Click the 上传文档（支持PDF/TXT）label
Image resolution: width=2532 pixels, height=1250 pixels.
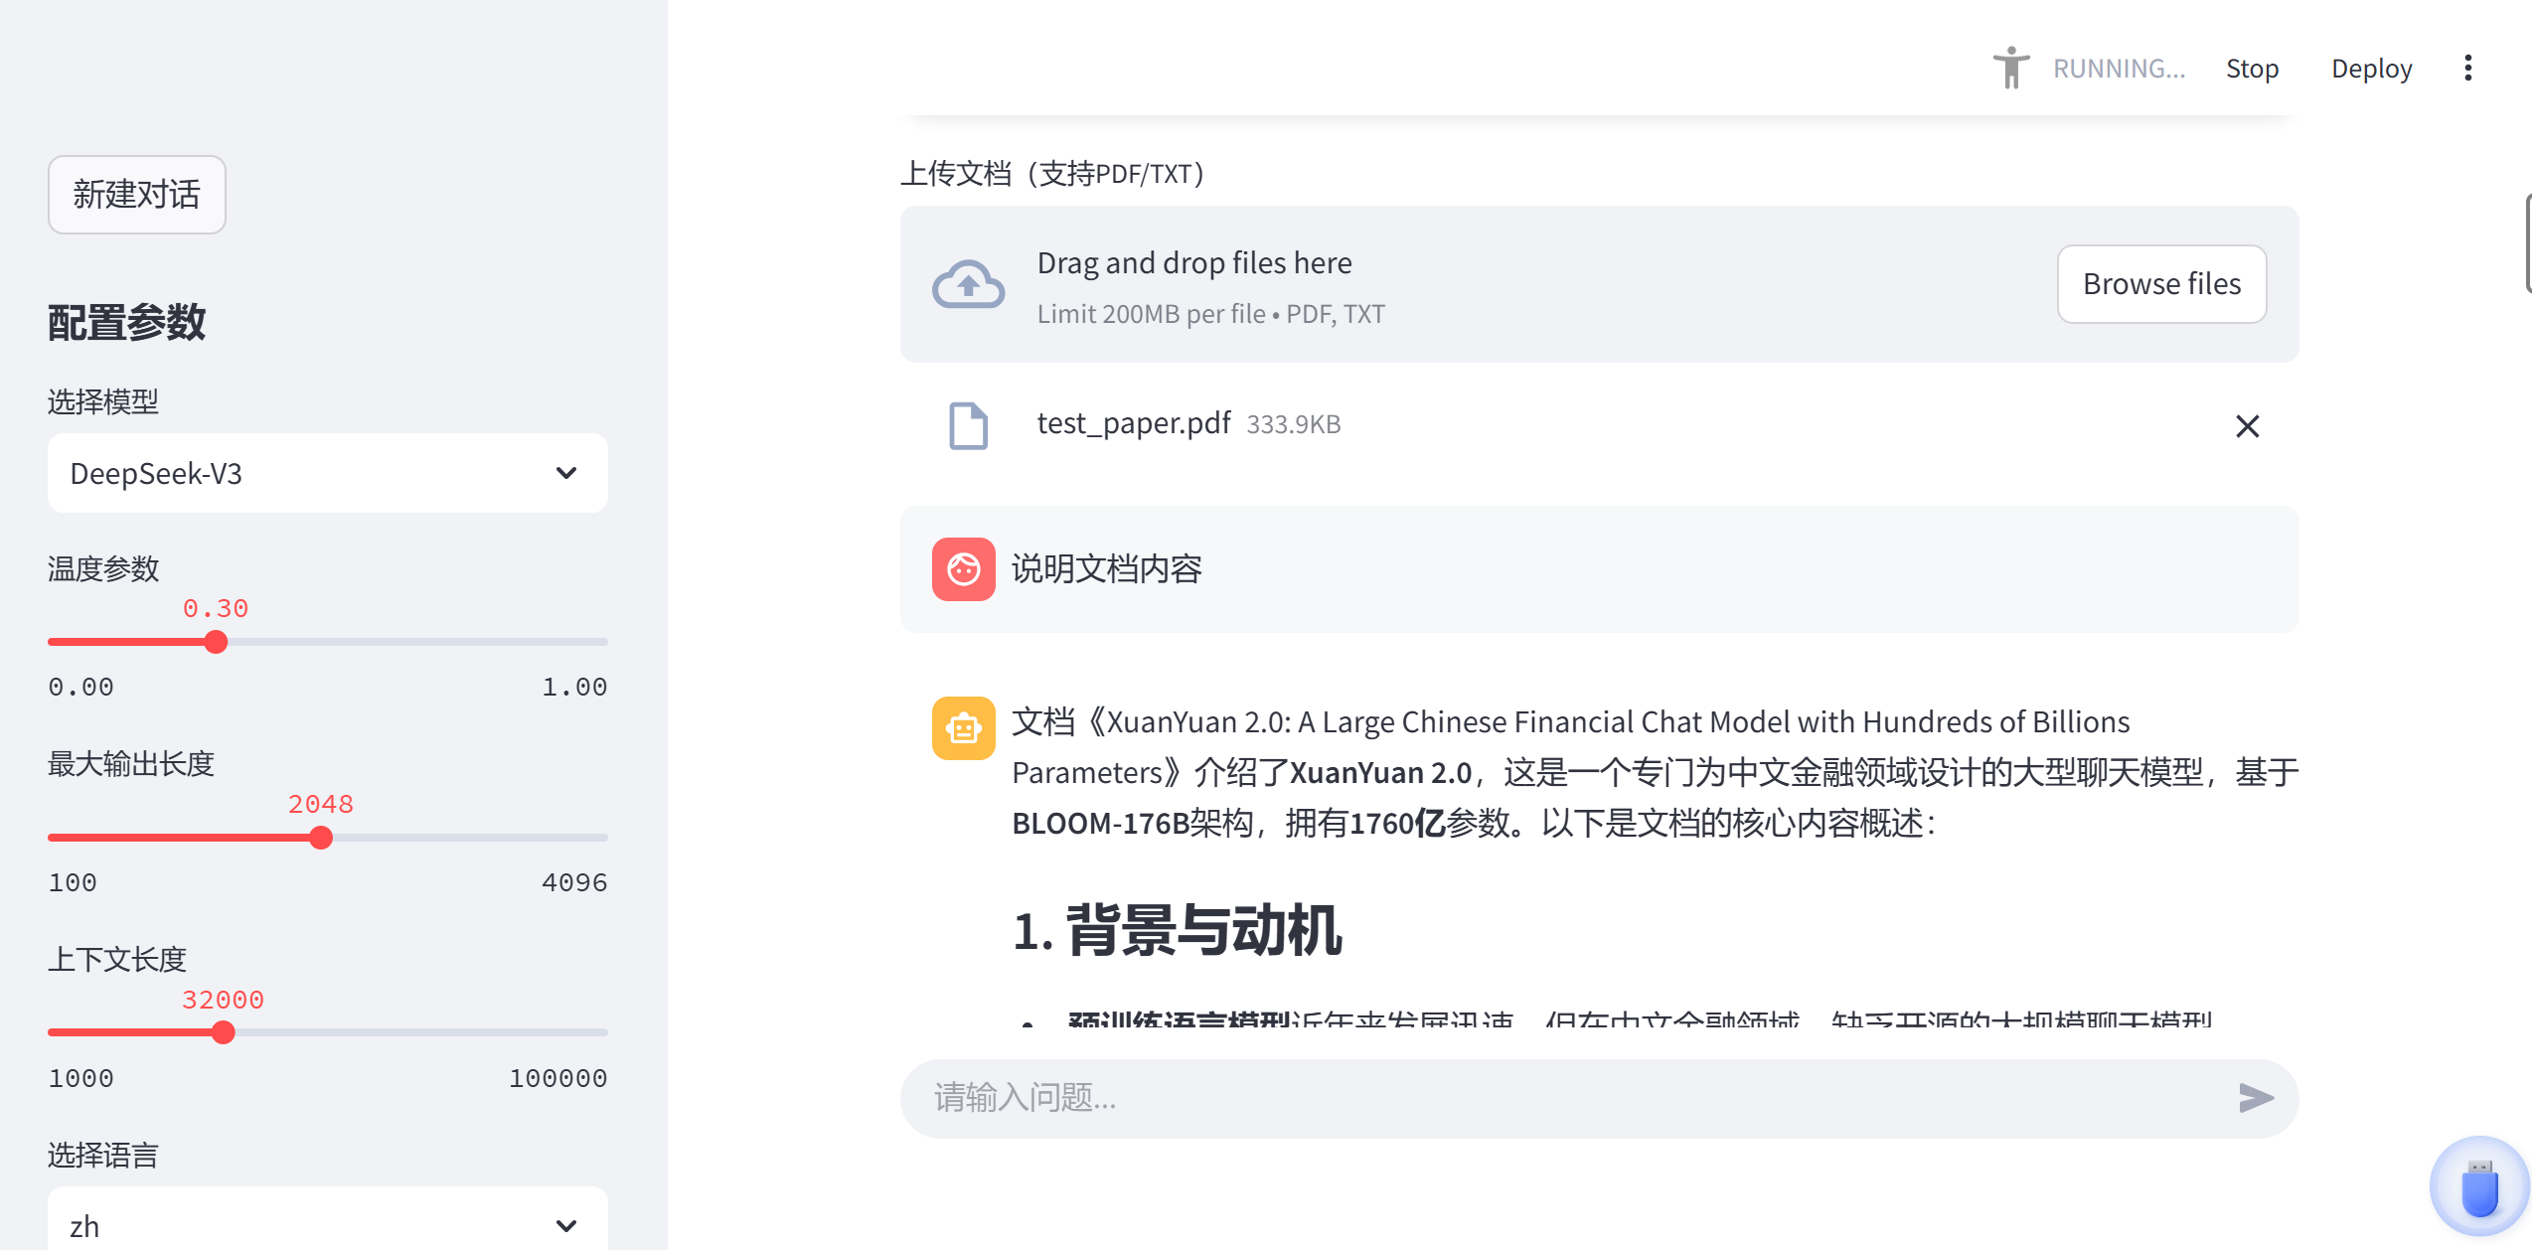(x=1052, y=174)
